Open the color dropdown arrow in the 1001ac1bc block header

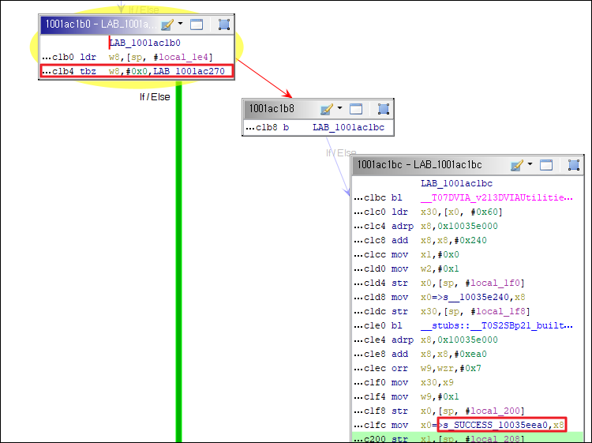(530, 164)
